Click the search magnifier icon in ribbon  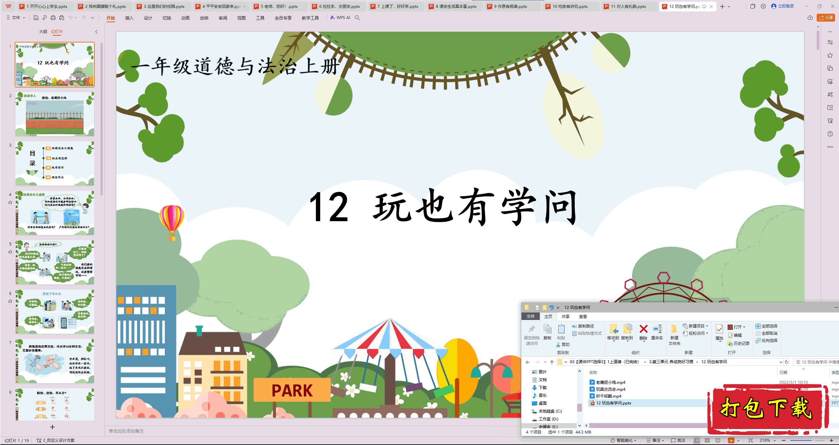pos(358,18)
